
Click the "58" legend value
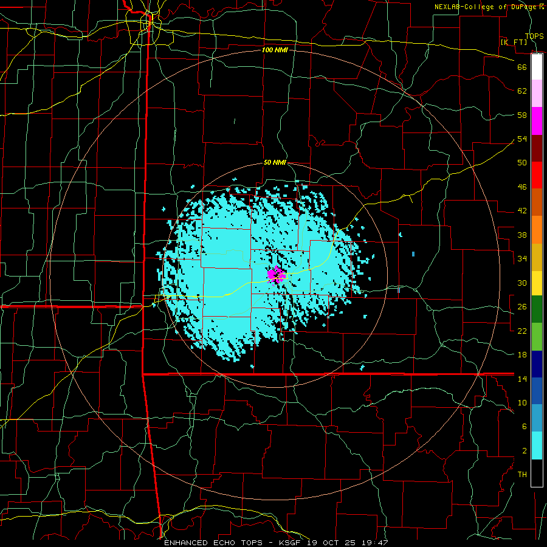(x=522, y=115)
